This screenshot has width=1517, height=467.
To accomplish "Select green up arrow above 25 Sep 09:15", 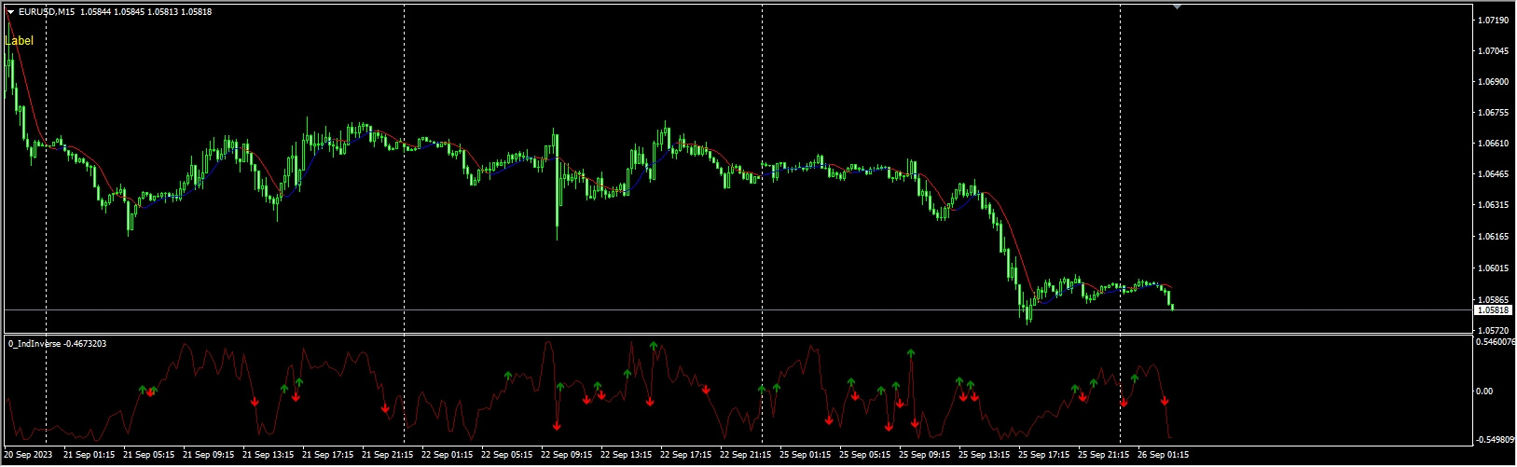I will 911,353.
